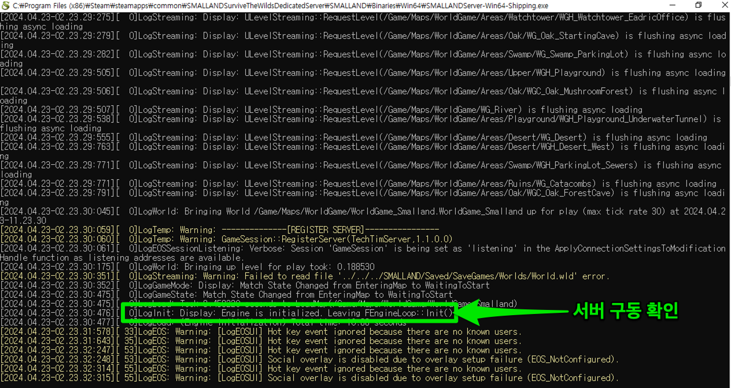Select the Social overlay disabled warning at 32:248
Image resolution: width=731 pixels, height=388 pixels.
click(x=309, y=360)
